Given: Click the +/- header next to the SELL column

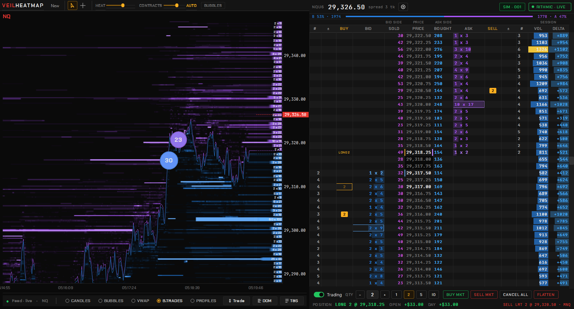Looking at the screenshot, I should [x=508, y=29].
